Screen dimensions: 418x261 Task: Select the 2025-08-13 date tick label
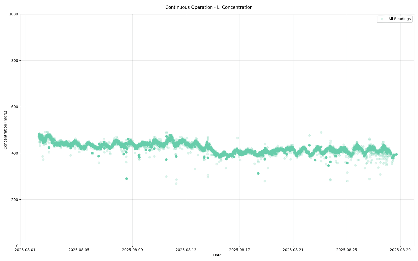(186, 250)
